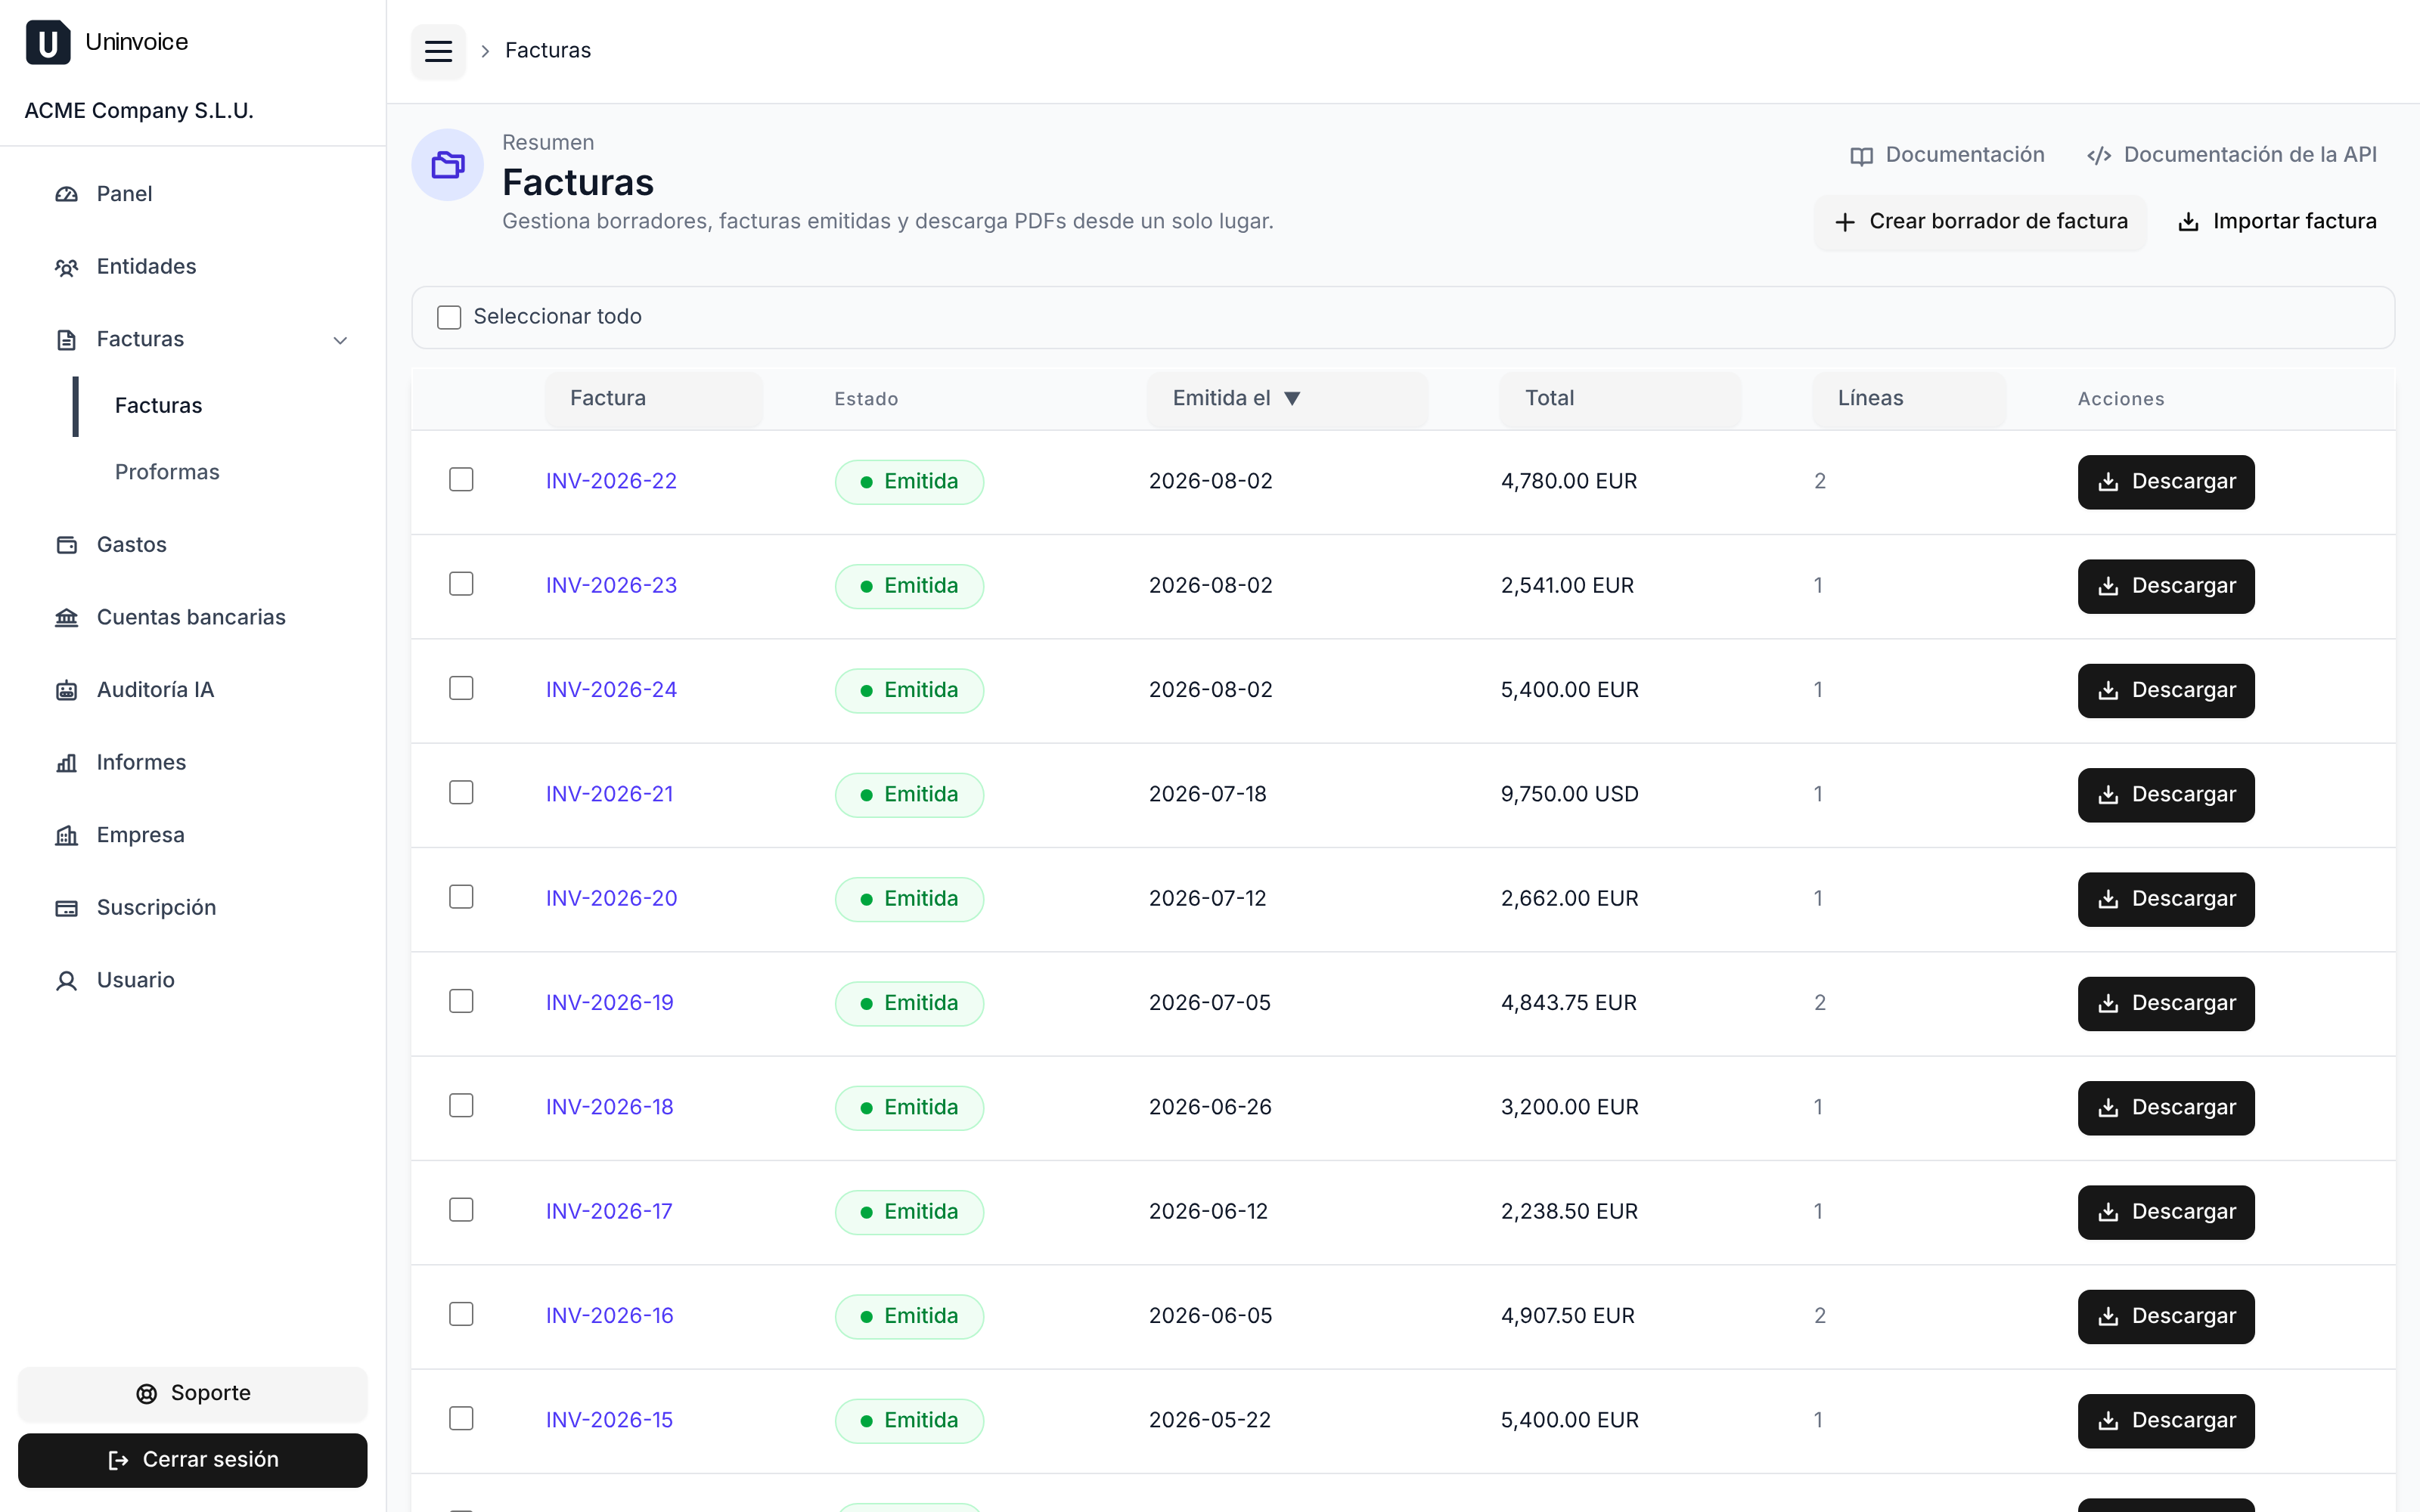Image resolution: width=2420 pixels, height=1512 pixels.
Task: Open Entidades via its people icon
Action: [67, 267]
